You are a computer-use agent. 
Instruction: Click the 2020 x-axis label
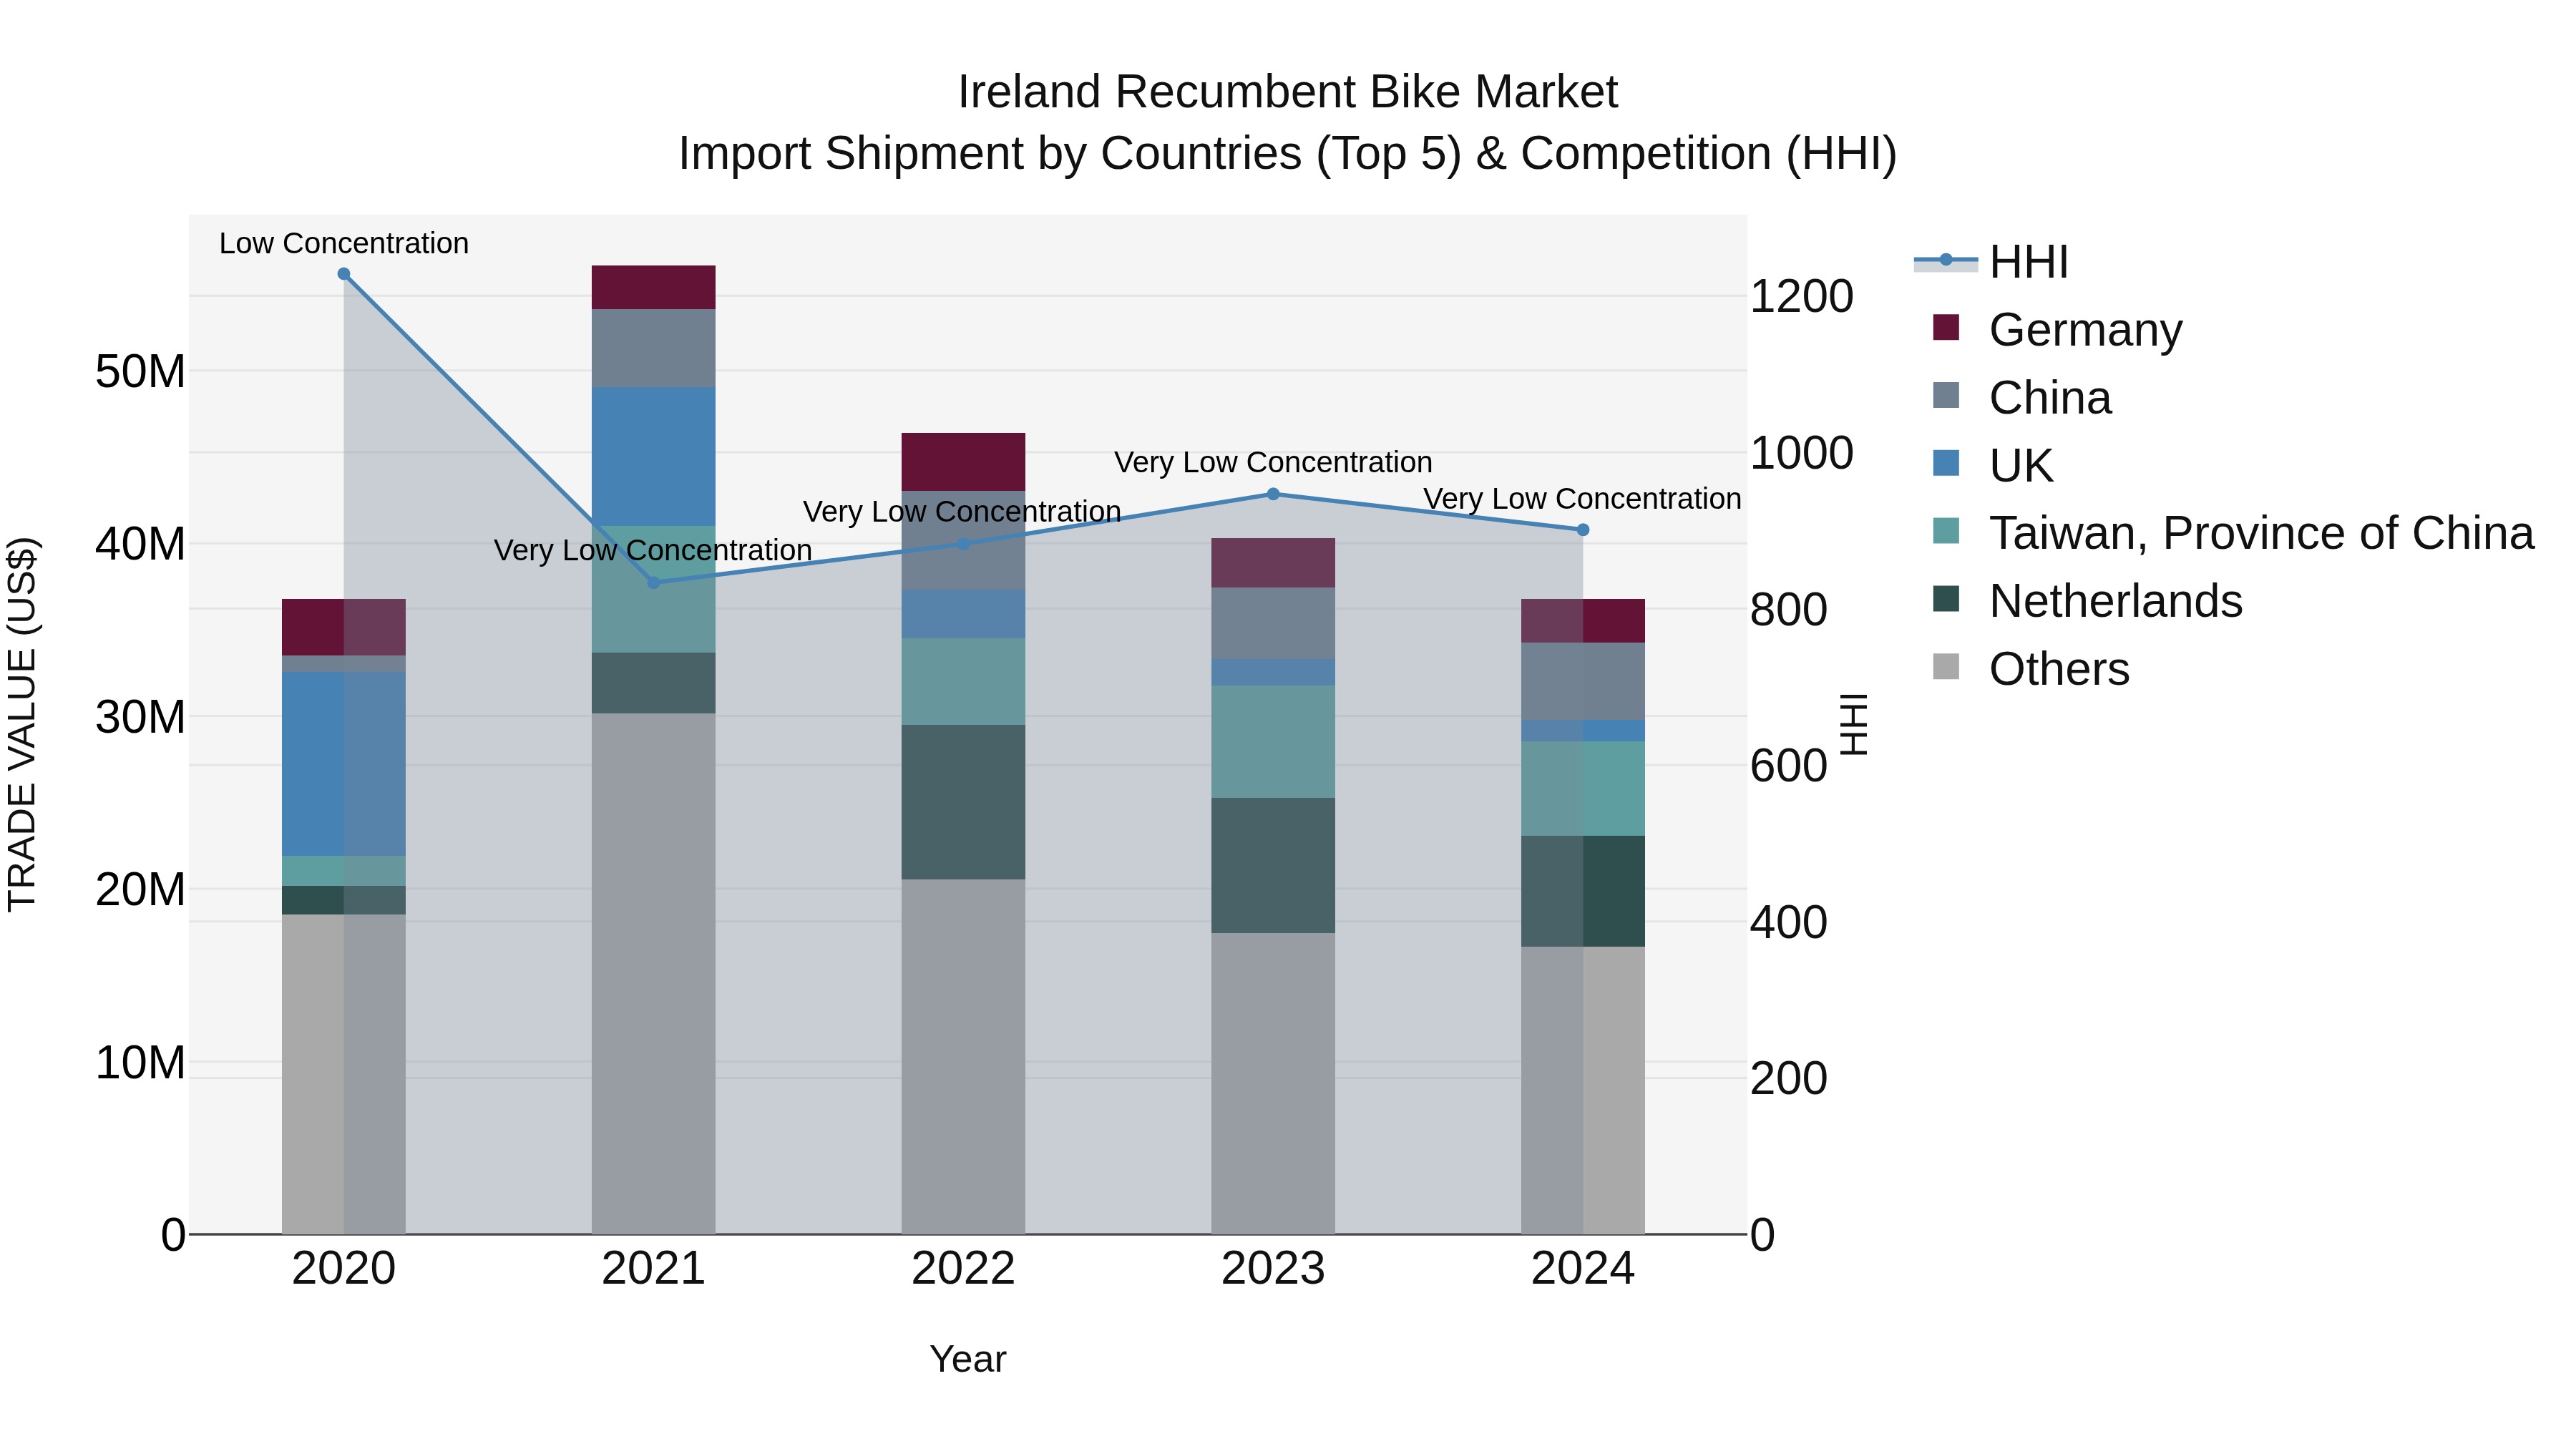(x=344, y=1269)
